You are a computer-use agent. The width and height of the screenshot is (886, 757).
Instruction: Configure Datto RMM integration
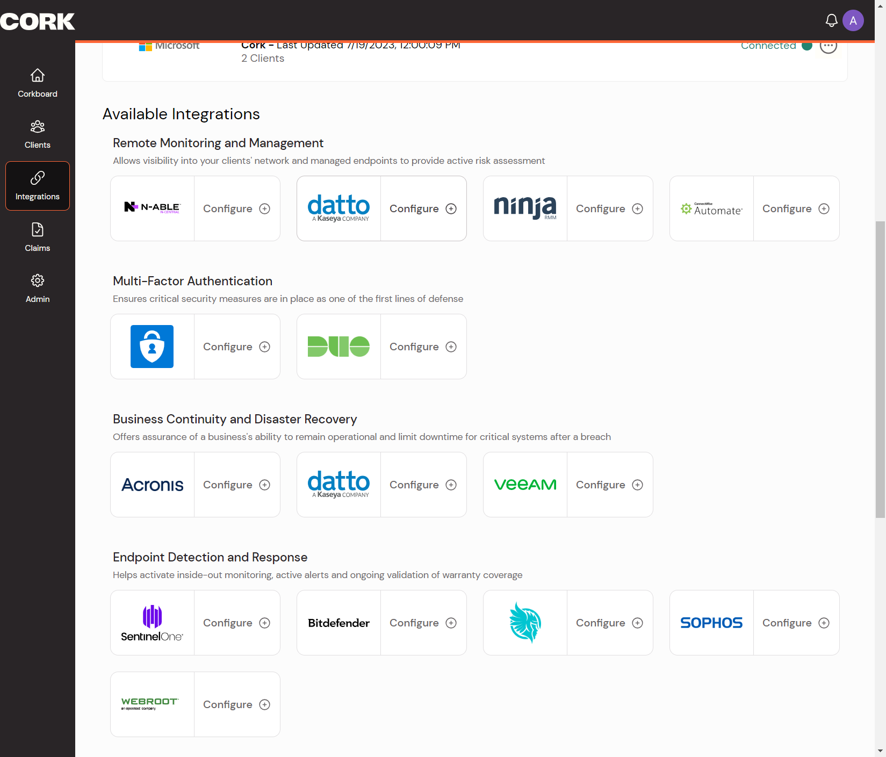coord(423,208)
